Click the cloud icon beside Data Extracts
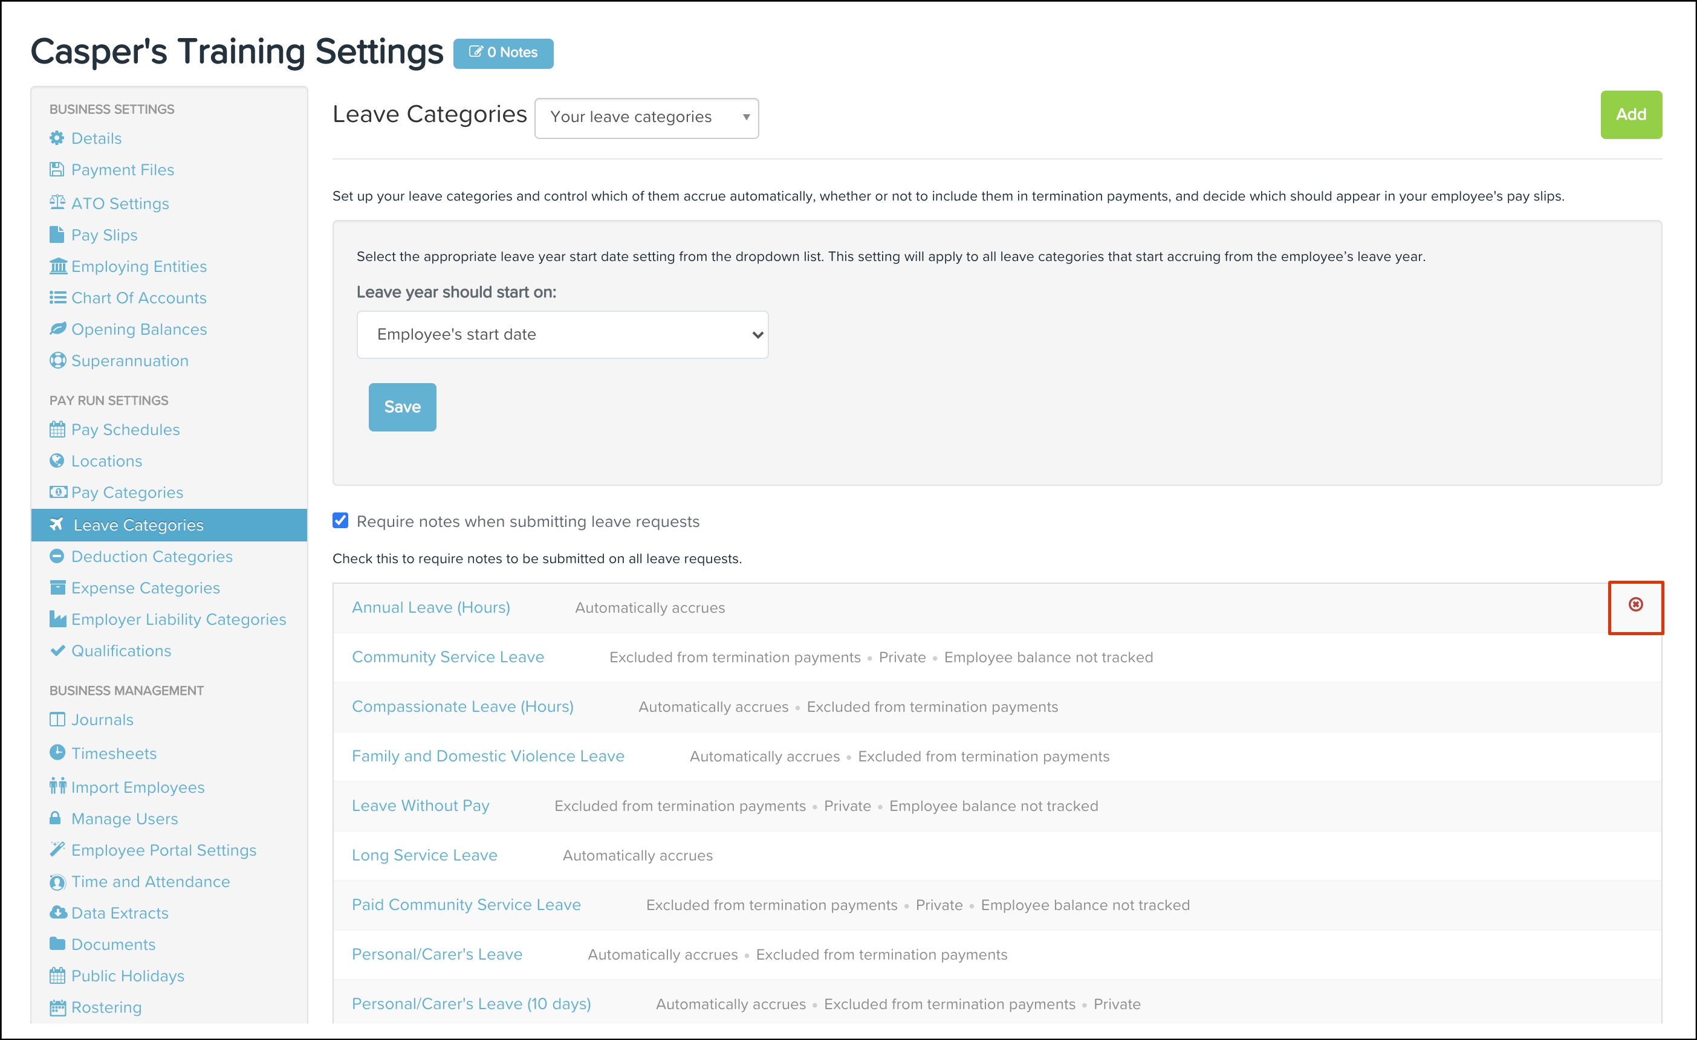 (58, 912)
